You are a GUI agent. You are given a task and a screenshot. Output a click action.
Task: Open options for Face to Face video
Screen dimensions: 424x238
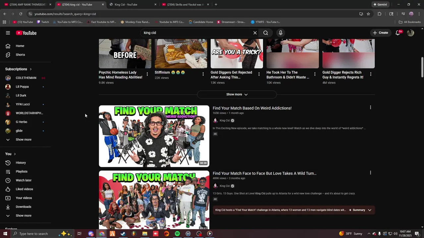point(370,173)
